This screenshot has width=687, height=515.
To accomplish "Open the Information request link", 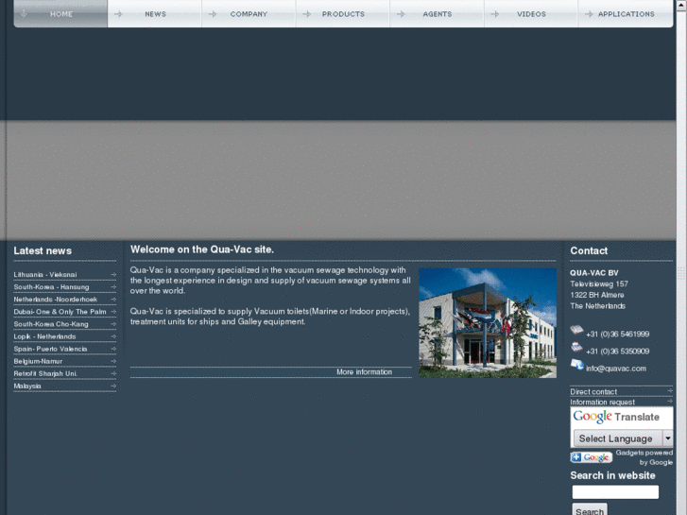I will (x=602, y=402).
